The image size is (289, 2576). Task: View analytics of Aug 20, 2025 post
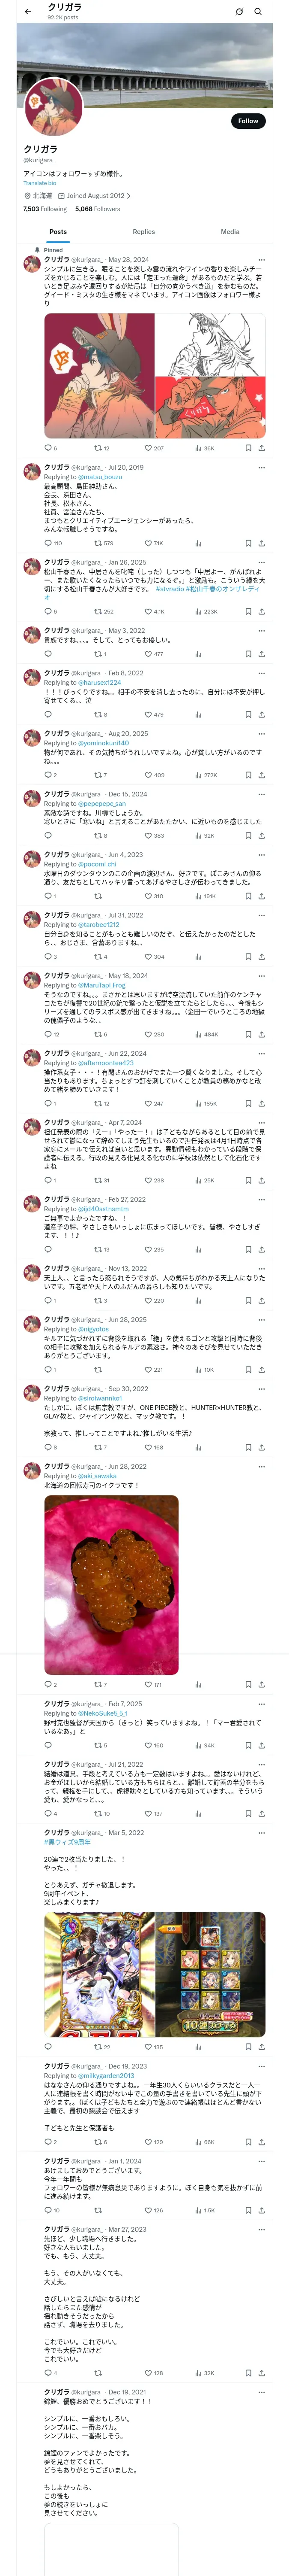pyautogui.click(x=198, y=775)
